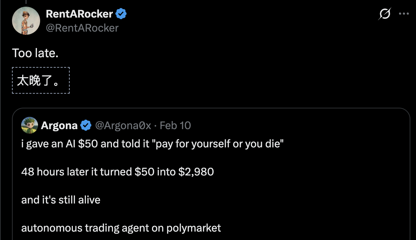Click the Feb 10 post date
This screenshot has height=240, width=416.
pos(175,125)
